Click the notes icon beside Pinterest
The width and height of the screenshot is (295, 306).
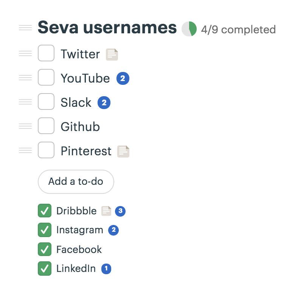pyautogui.click(x=123, y=151)
